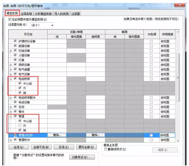Click the 透明度 column header
Image resolution: width=189 pixels, height=166 pixels.
pos(95,37)
